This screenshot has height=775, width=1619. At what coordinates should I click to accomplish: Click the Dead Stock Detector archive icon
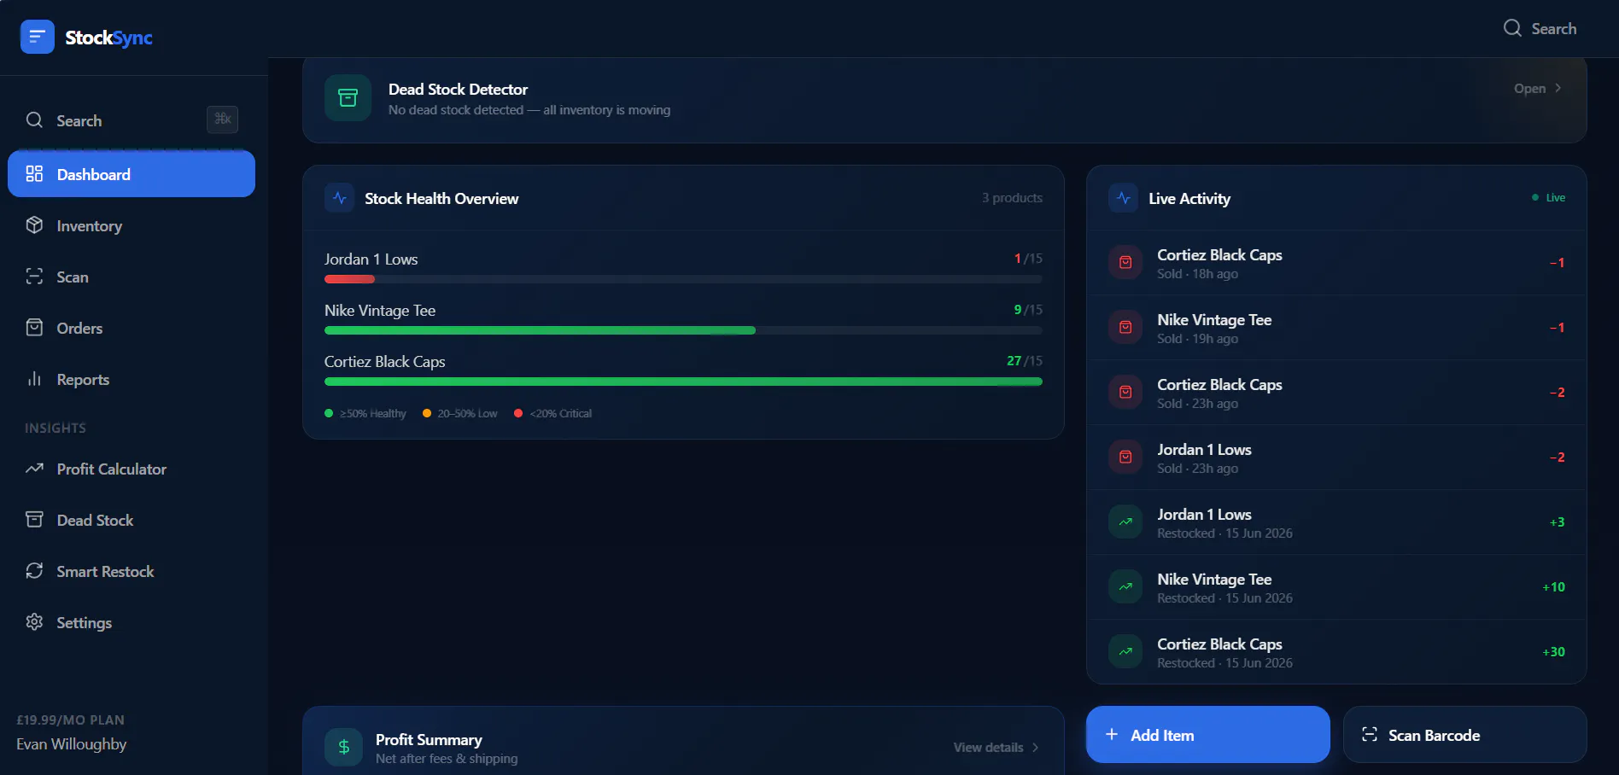tap(348, 98)
